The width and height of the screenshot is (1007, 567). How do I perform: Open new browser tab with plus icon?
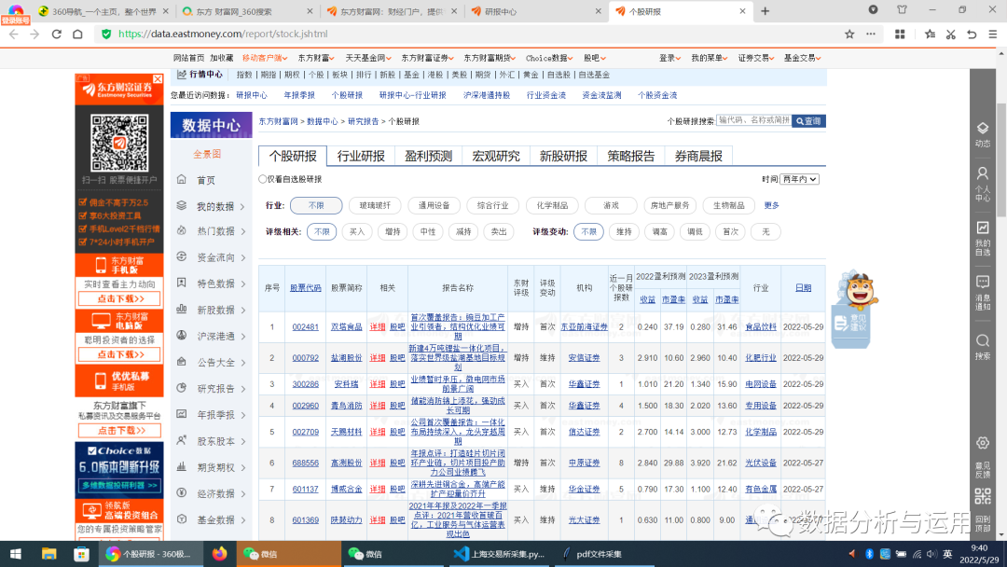coord(765,11)
